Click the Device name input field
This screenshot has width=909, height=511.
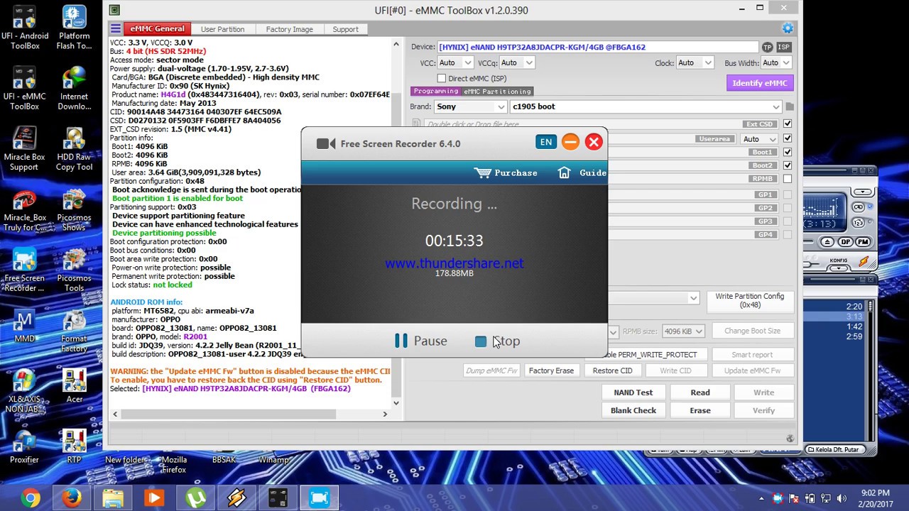[x=597, y=47]
